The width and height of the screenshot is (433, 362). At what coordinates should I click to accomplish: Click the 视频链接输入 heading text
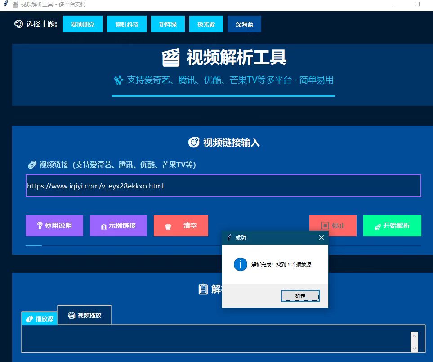[x=232, y=143]
